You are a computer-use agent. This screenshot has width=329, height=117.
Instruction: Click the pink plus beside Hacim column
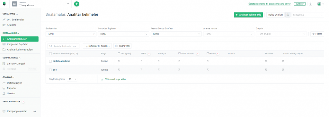click(x=218, y=54)
